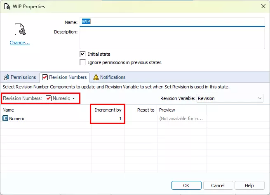Enable Ignore permissions in previous states

(x=83, y=62)
